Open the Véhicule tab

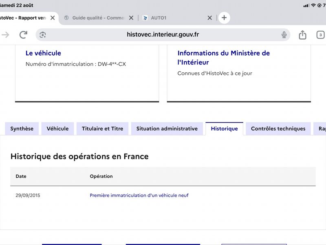(57, 129)
